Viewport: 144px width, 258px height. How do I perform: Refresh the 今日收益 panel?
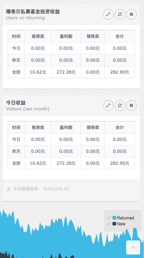120,106
